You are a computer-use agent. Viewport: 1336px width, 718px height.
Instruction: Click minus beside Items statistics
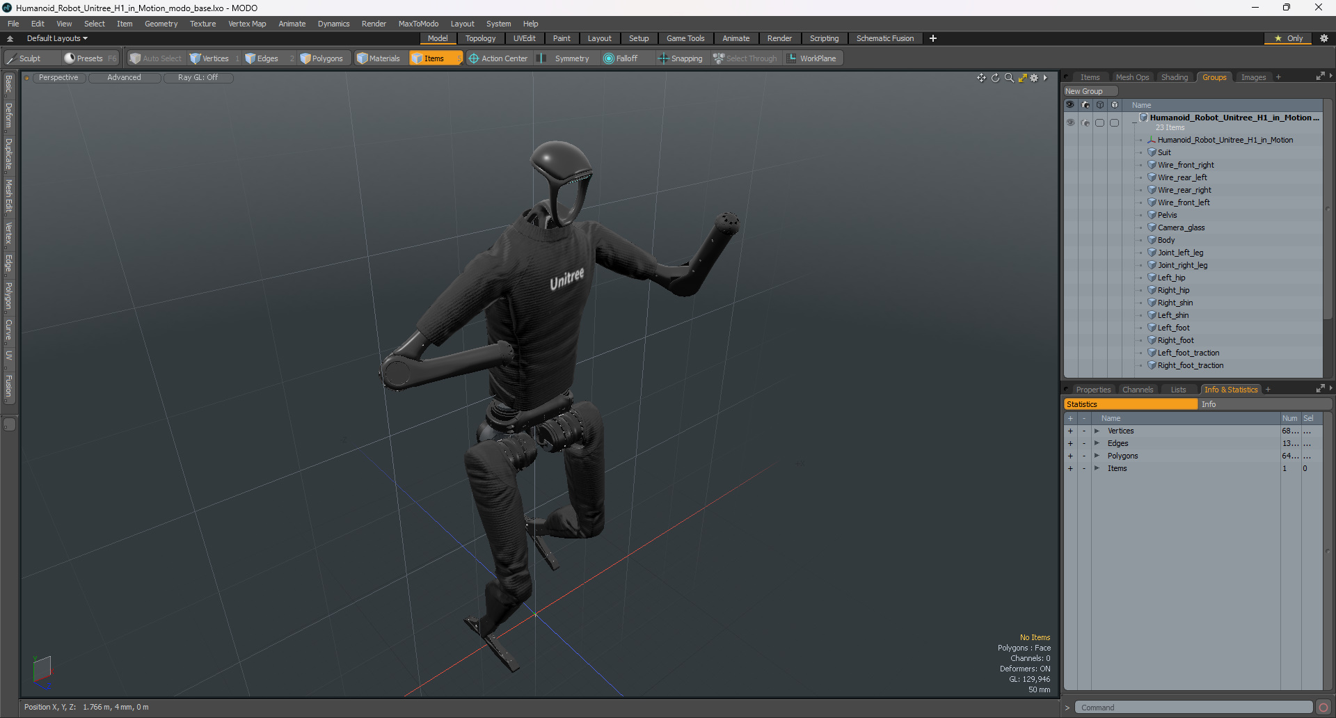1083,469
